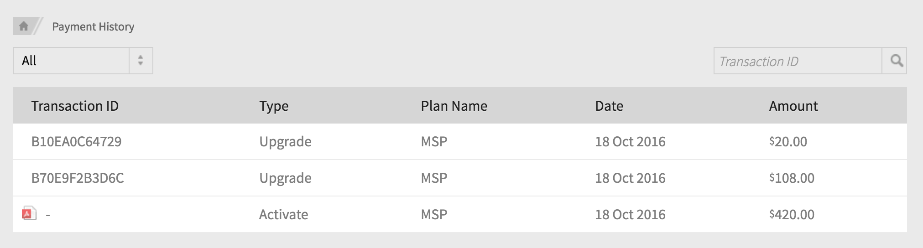Sort by the Date column header
This screenshot has width=923, height=248.
point(609,106)
